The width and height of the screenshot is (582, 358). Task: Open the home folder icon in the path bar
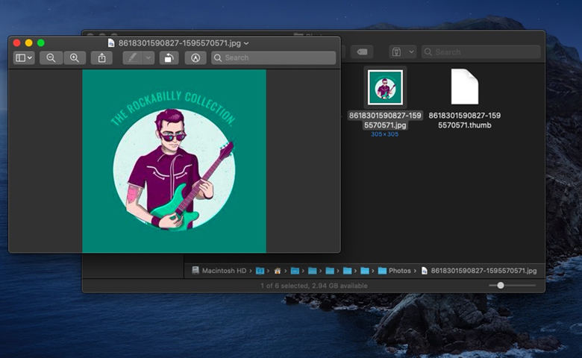pos(278,271)
